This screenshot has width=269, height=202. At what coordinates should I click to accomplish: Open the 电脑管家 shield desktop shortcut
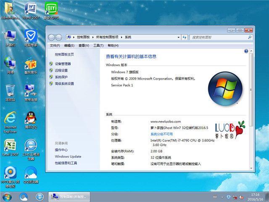[x=31, y=38]
